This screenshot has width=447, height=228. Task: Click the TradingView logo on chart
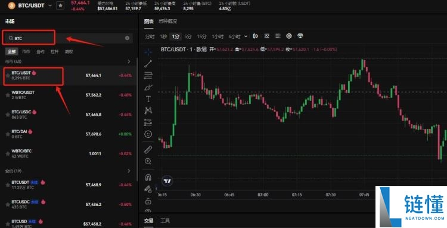(167, 181)
